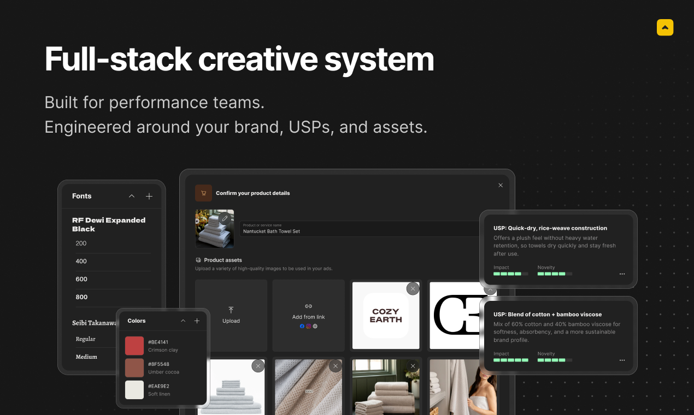Screen dimensions: 694x415
Task: Select the Crimson clay color swatch
Action: click(134, 345)
